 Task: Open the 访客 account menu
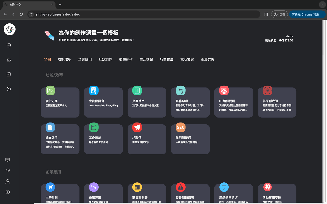280,15
